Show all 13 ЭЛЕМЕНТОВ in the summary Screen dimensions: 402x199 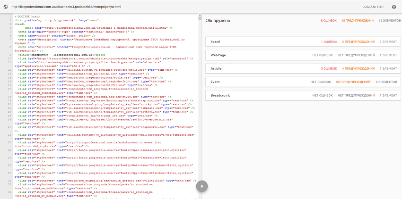point(389,21)
